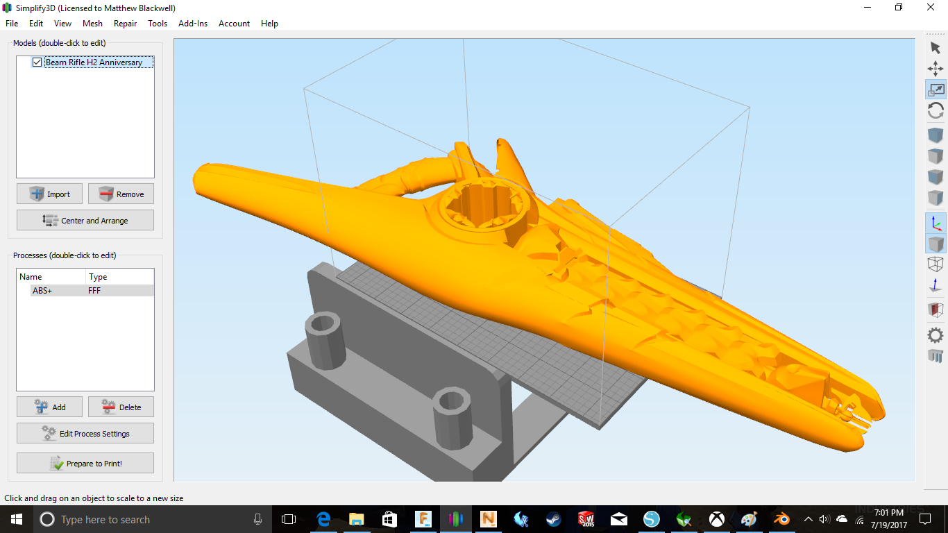Open the View menu
This screenshot has height=533, width=948.
point(62,23)
